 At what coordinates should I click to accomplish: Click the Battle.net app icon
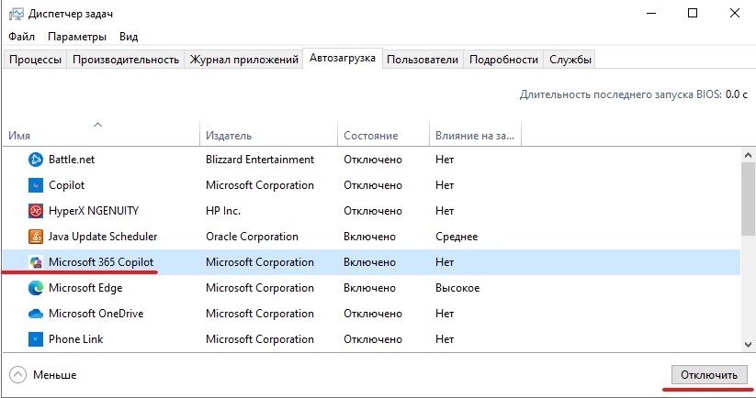pyautogui.click(x=36, y=160)
